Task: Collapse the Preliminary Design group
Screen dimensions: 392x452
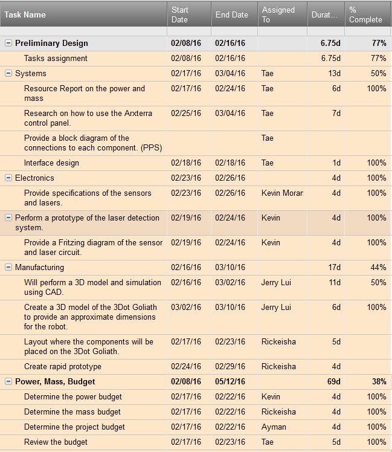Action: (8, 44)
